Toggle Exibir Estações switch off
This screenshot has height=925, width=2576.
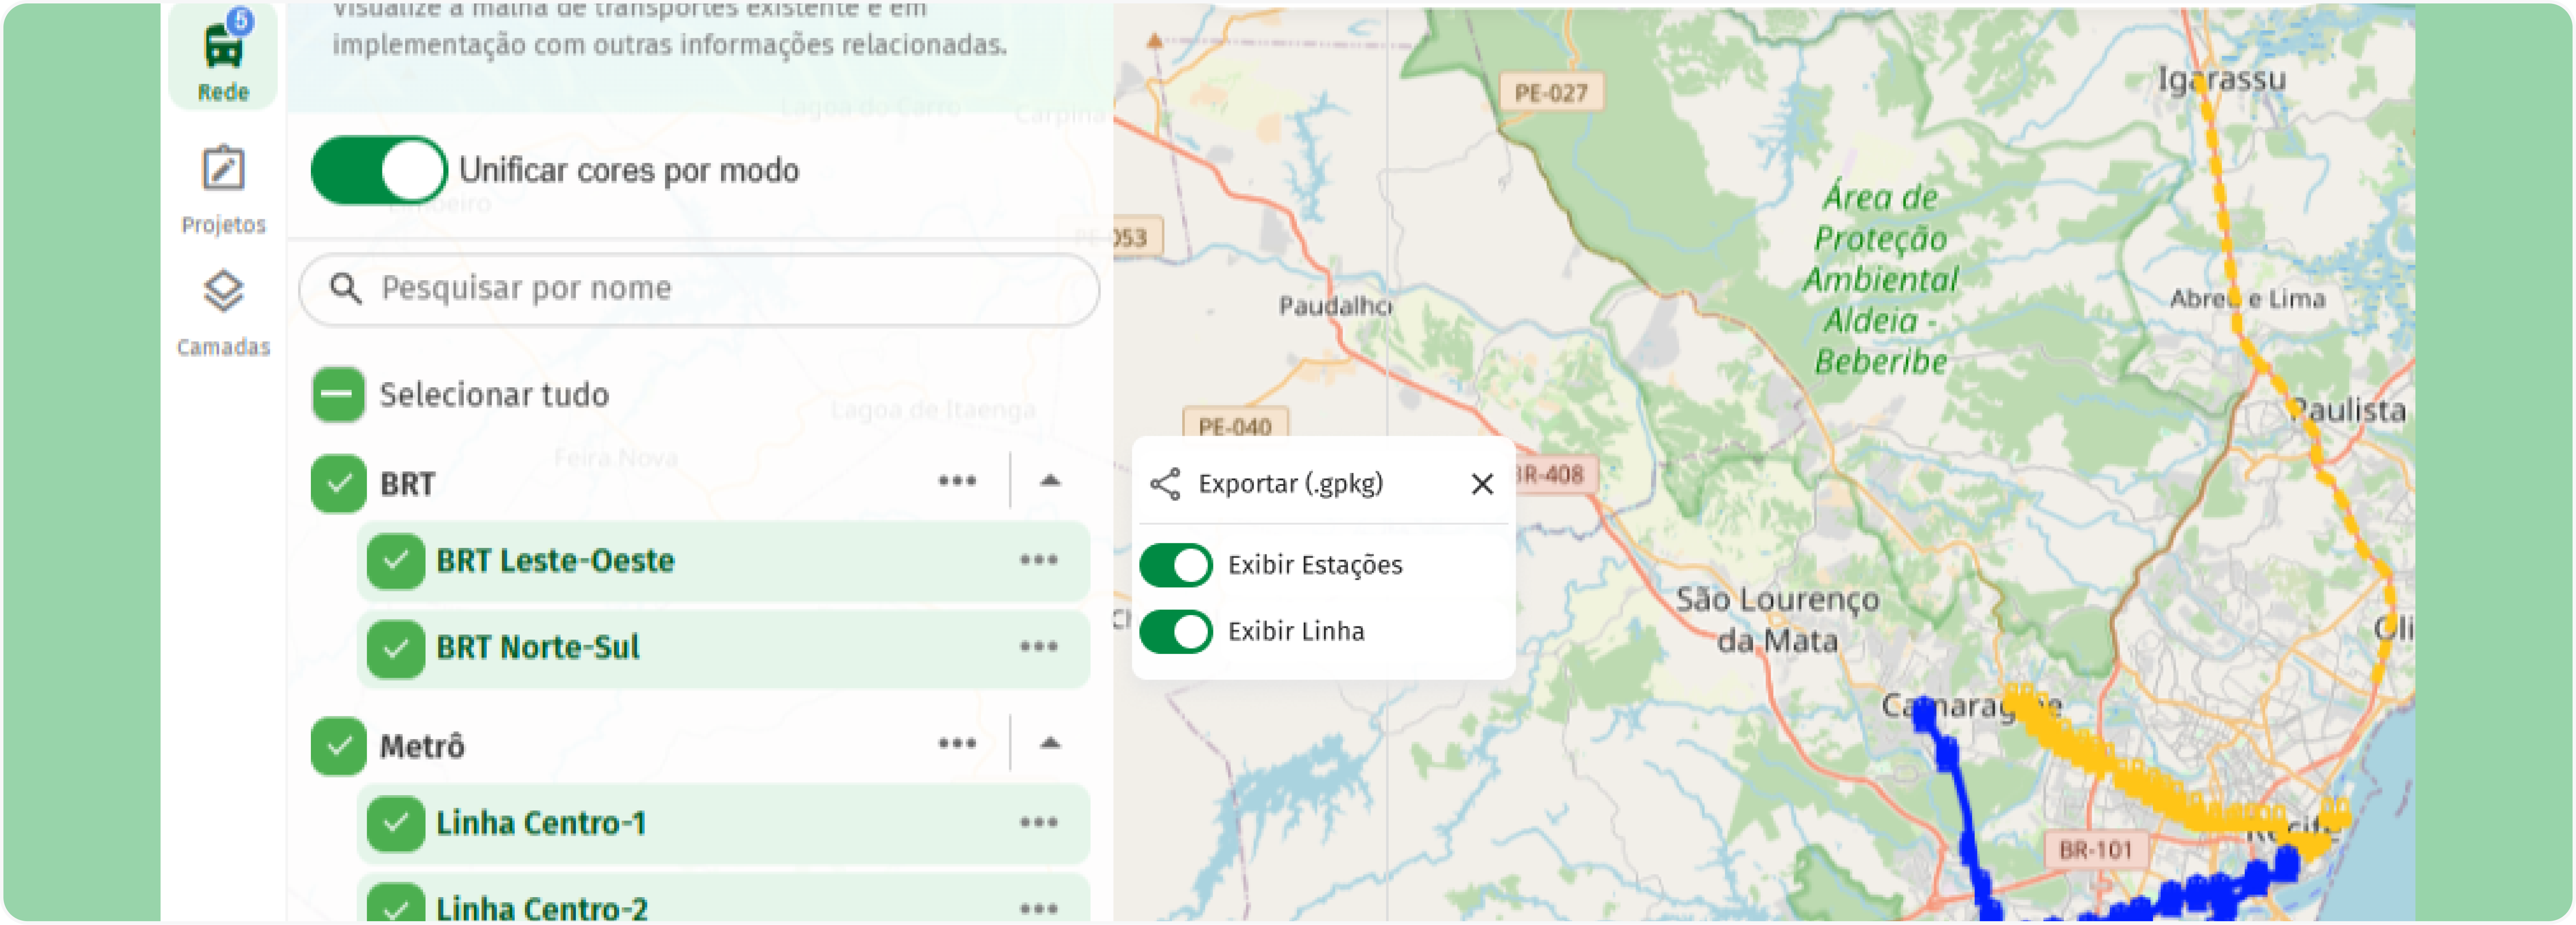click(x=1176, y=566)
